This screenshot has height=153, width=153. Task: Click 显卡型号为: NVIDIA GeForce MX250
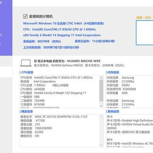pyautogui.click(x=59, y=65)
